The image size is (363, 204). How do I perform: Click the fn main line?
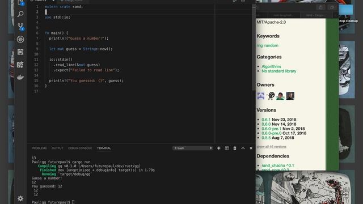click(x=57, y=33)
